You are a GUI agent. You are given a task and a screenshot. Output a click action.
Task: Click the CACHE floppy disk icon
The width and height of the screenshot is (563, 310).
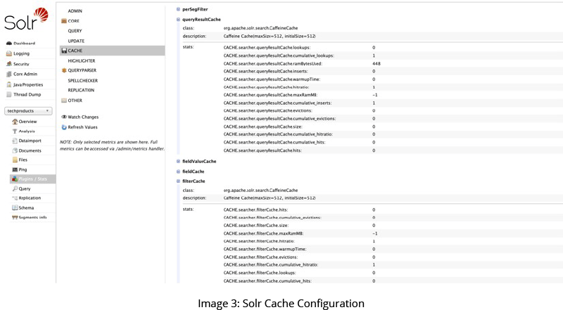64,51
